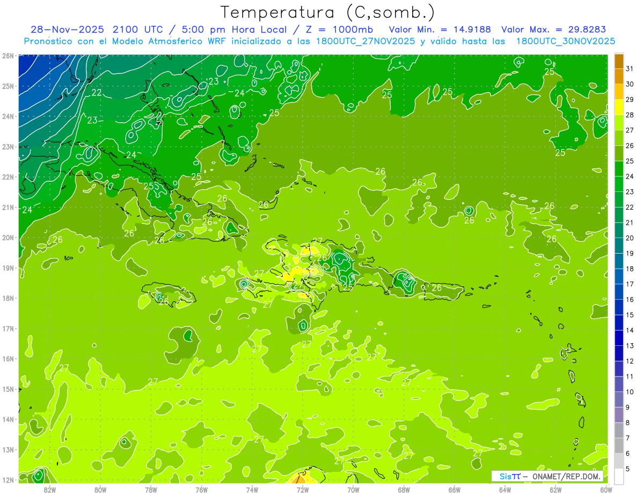Click the "Valor Max. = 29.8283" value
The image size is (644, 497).
553,29
